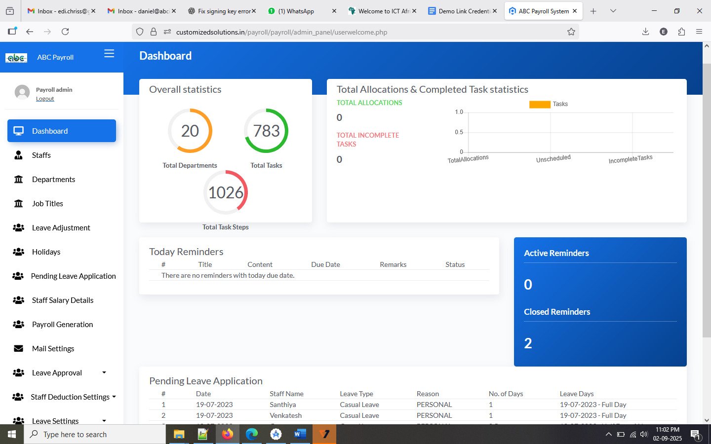Image resolution: width=711 pixels, height=444 pixels.
Task: Switch to the WhatsApp browser tab
Action: pyautogui.click(x=296, y=11)
